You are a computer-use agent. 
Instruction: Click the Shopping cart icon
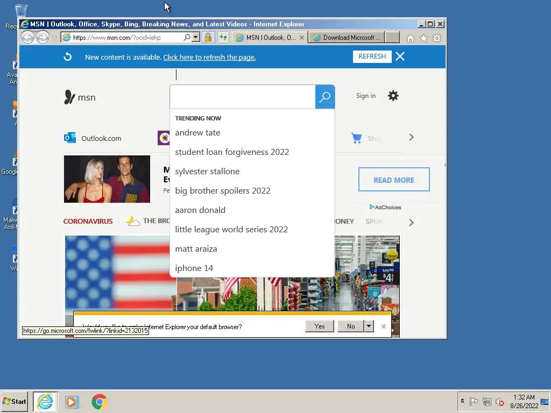click(356, 138)
